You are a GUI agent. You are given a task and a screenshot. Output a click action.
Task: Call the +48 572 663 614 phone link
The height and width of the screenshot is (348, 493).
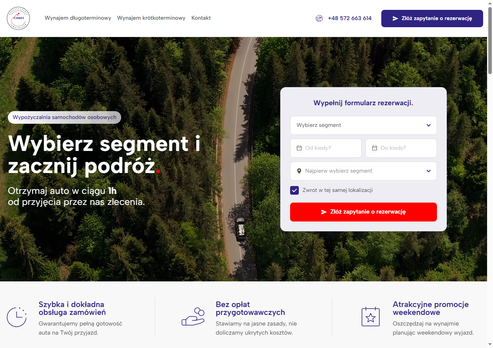coord(349,19)
